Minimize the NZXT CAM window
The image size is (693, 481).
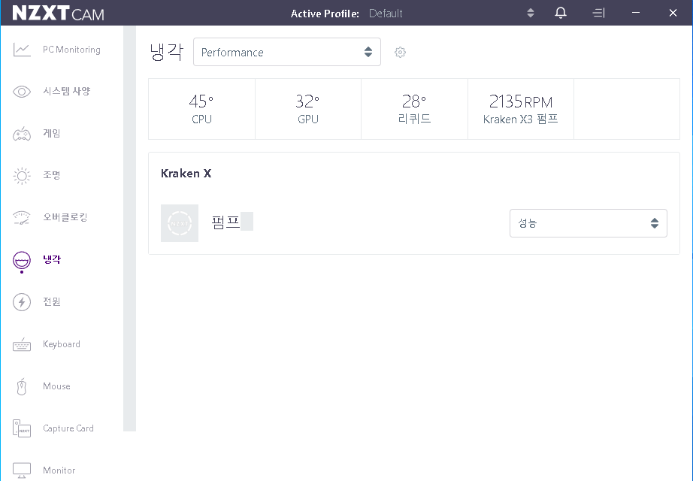click(x=636, y=13)
